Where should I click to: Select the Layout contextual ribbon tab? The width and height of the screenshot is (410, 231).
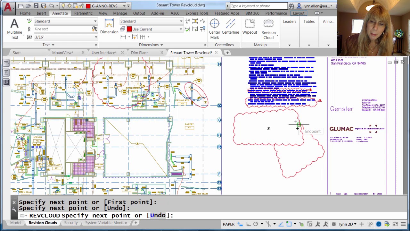click(299, 13)
